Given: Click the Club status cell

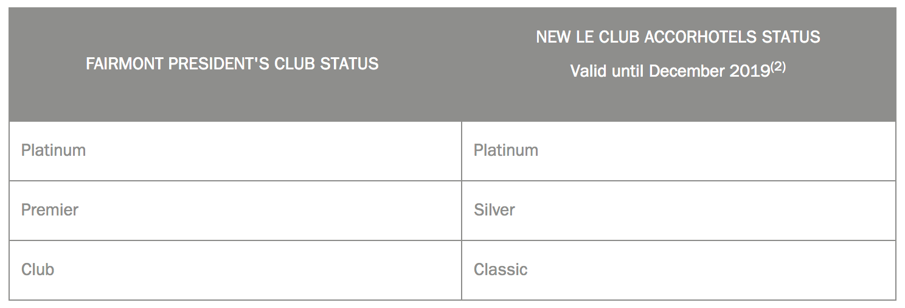Looking at the screenshot, I should tap(38, 270).
